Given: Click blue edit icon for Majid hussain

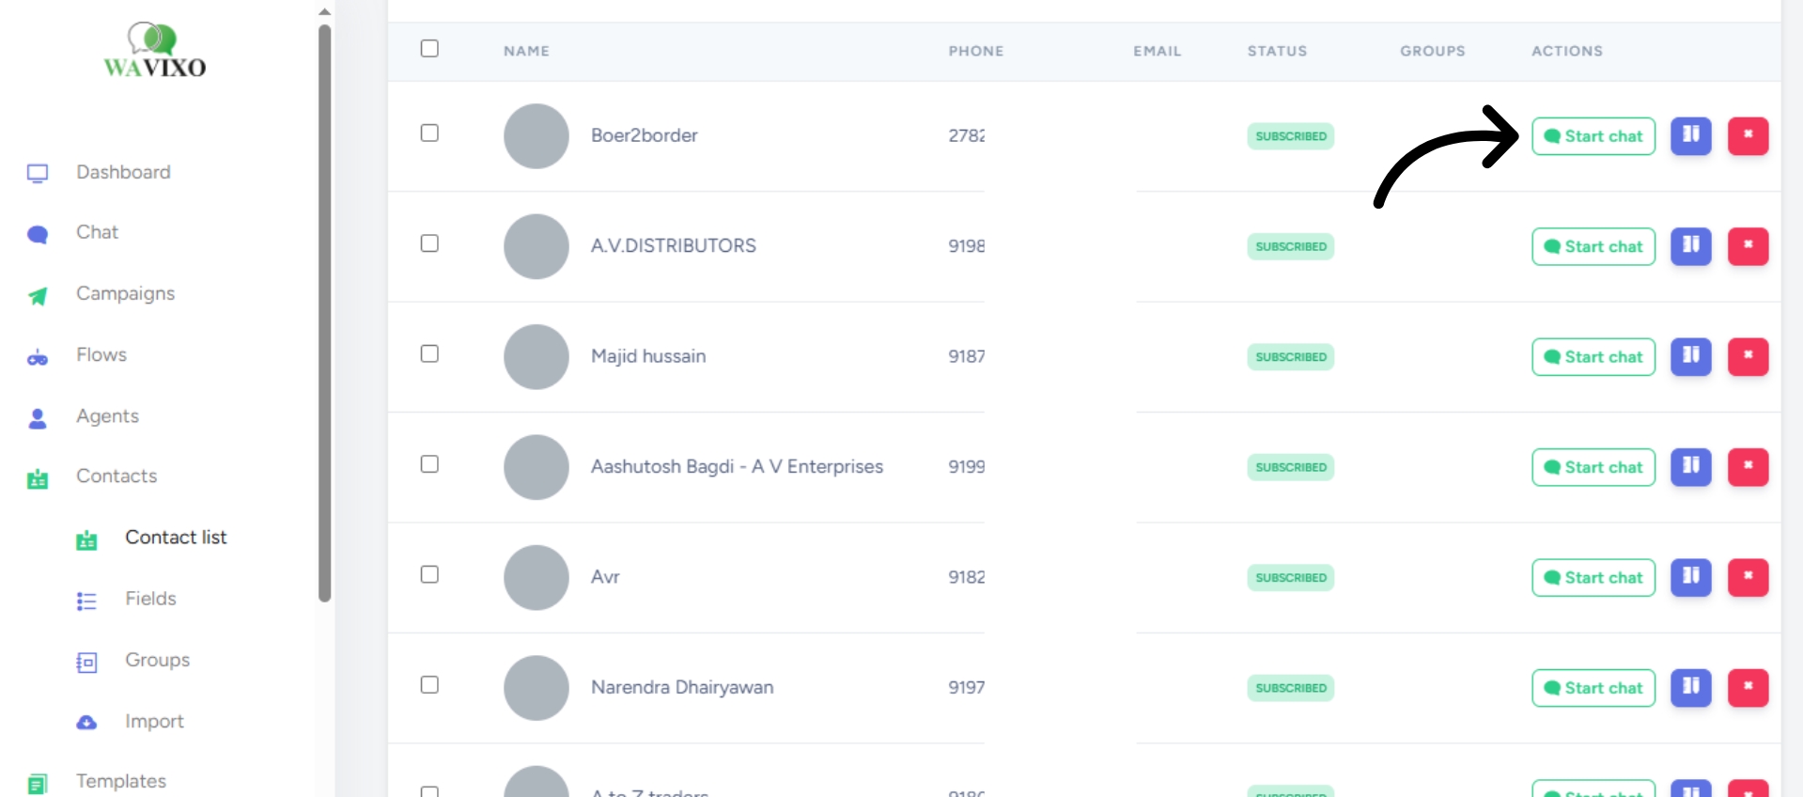Looking at the screenshot, I should click(x=1691, y=356).
